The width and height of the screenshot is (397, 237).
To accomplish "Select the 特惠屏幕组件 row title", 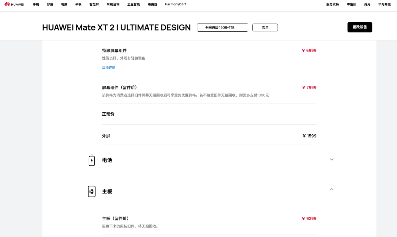I will pyautogui.click(x=114, y=51).
